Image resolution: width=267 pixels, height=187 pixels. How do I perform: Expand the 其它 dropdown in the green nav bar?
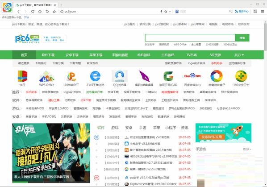coord(239,55)
